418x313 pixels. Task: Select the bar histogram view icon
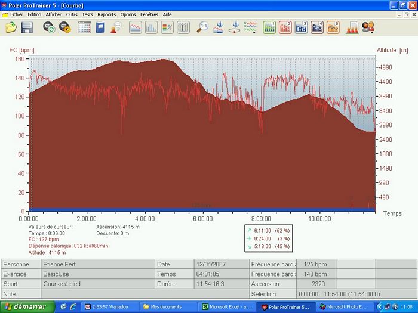(151, 27)
